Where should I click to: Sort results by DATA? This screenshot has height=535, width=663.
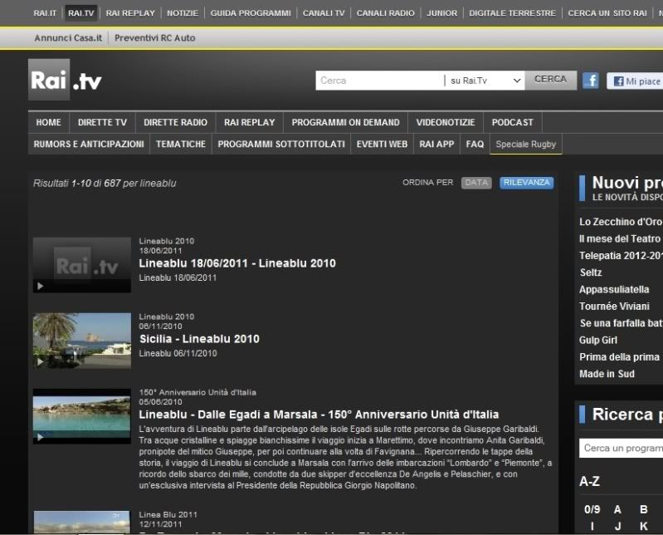476,183
